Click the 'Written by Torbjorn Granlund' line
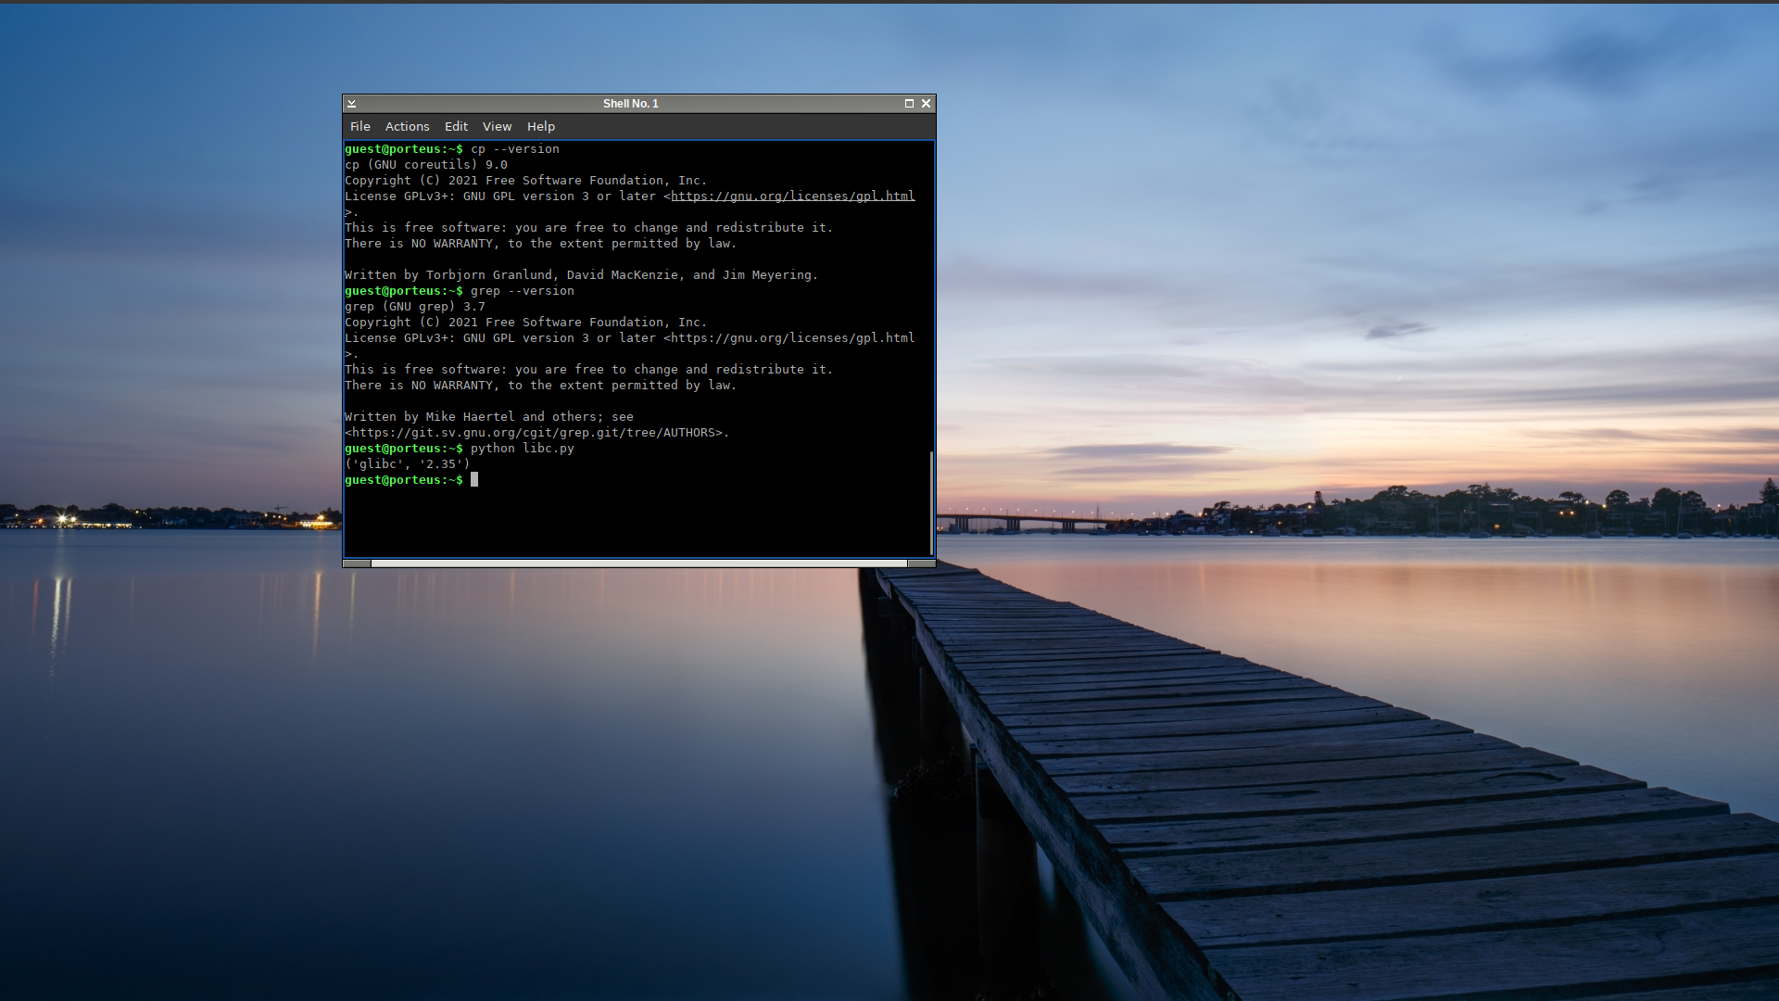Screen dimensions: 1779x1001 point(582,275)
